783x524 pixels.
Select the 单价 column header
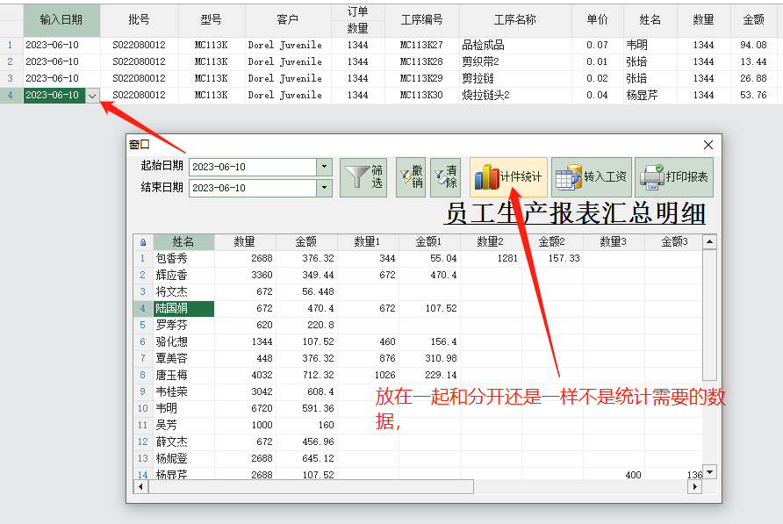pyautogui.click(x=598, y=20)
